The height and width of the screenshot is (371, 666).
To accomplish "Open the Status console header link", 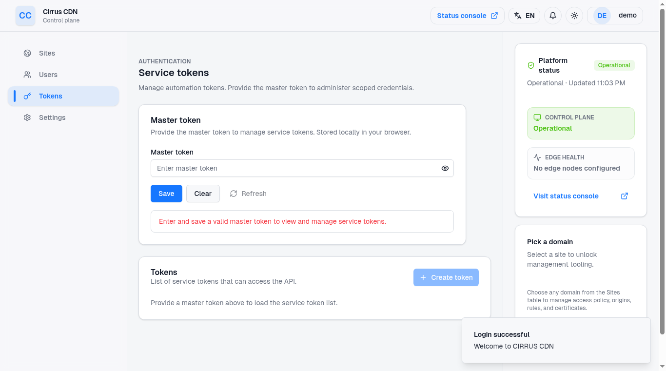I will click(467, 16).
